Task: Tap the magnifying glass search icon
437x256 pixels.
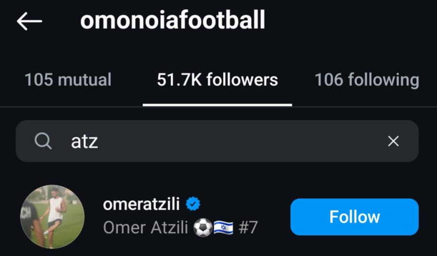Action: (43, 141)
